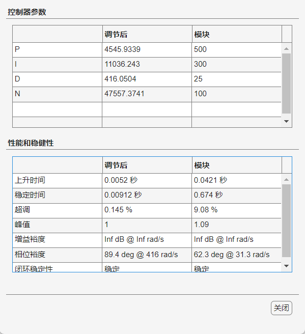305x334 pixels.
Task: Click block settling time 0.674 秒
Action: [x=208, y=195]
